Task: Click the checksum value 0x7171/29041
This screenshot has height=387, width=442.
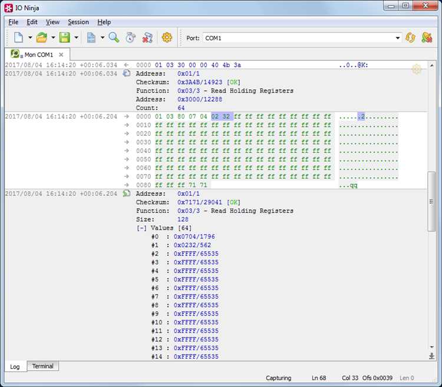Action: (x=200, y=202)
